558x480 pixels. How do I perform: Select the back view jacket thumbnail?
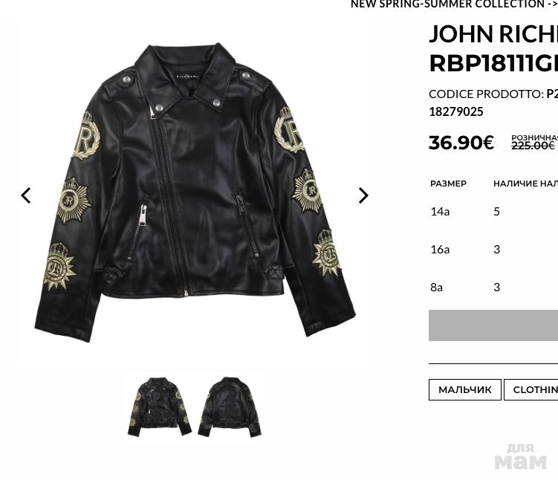[230, 406]
